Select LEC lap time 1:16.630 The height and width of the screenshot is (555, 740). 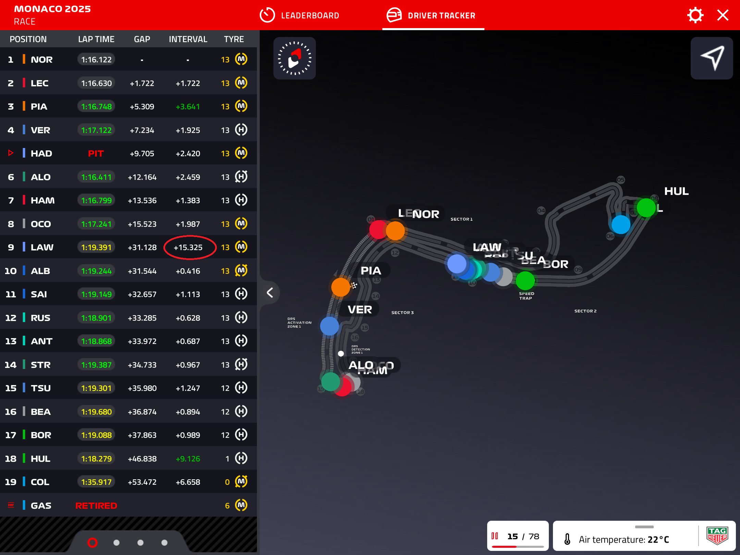pyautogui.click(x=96, y=83)
